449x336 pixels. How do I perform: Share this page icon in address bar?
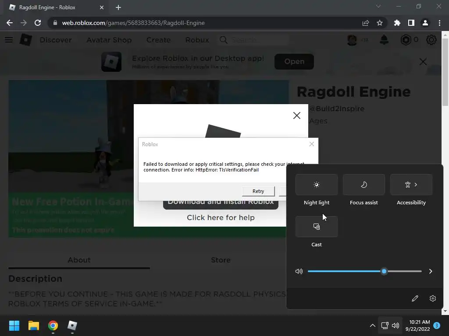365,23
